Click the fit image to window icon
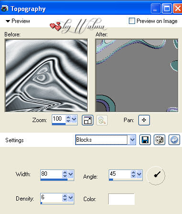The image size is (182, 214). (88, 120)
